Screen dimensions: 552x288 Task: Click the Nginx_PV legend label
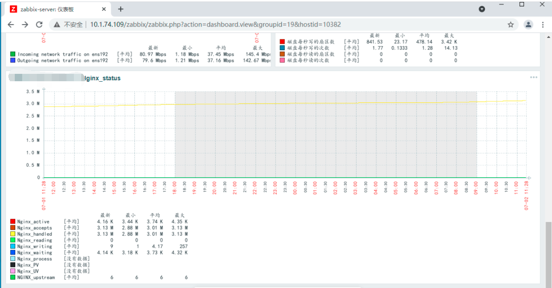pyautogui.click(x=28, y=265)
